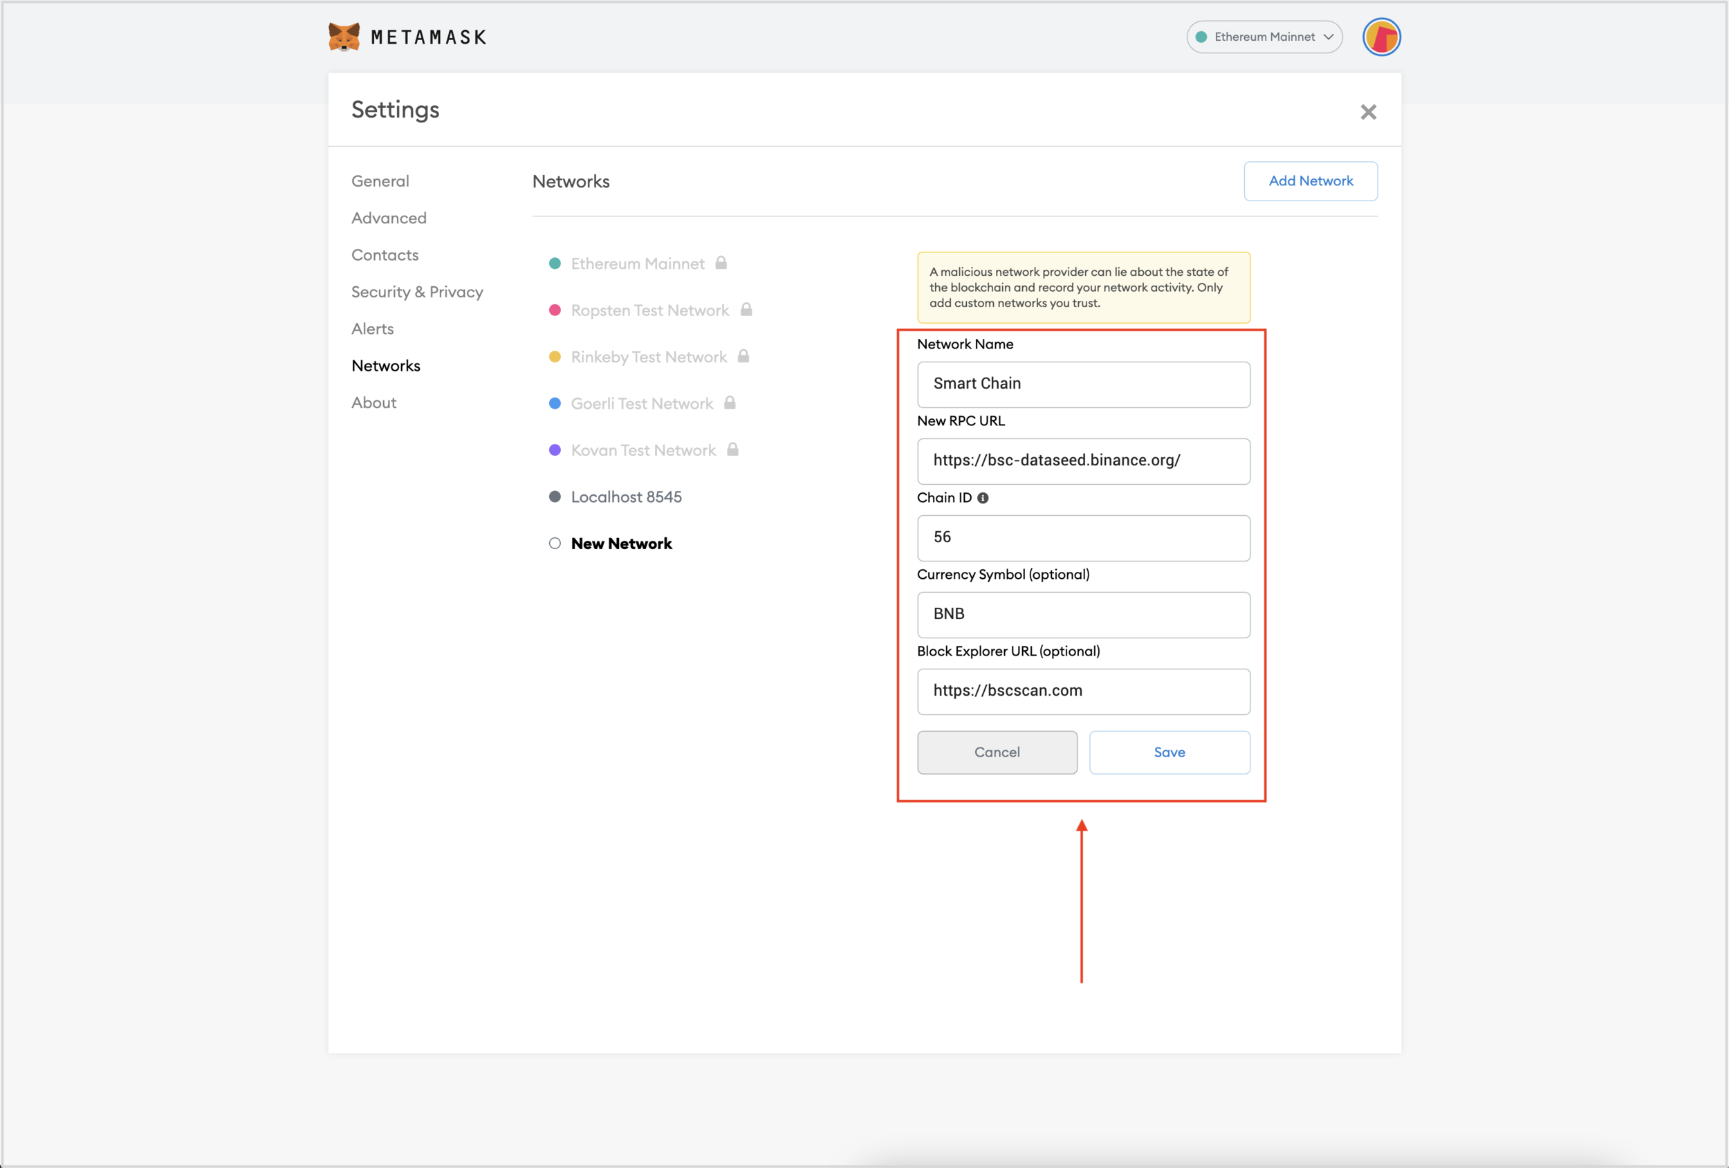Go to Contacts settings
This screenshot has width=1729, height=1168.
[x=385, y=254]
